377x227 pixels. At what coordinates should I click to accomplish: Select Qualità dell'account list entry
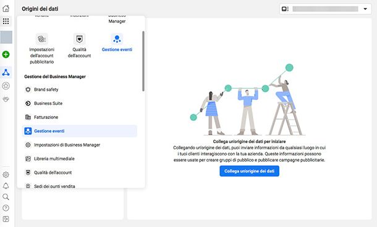[79, 173]
